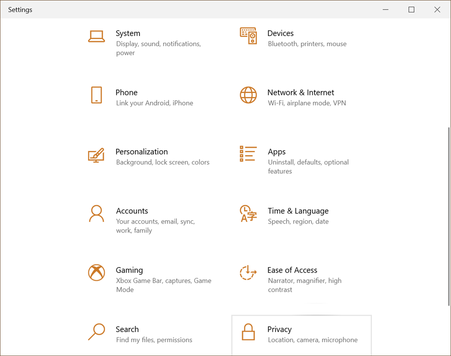Click the Privacy padlock icon
Viewport: 451px width, 356px height.
click(x=248, y=332)
